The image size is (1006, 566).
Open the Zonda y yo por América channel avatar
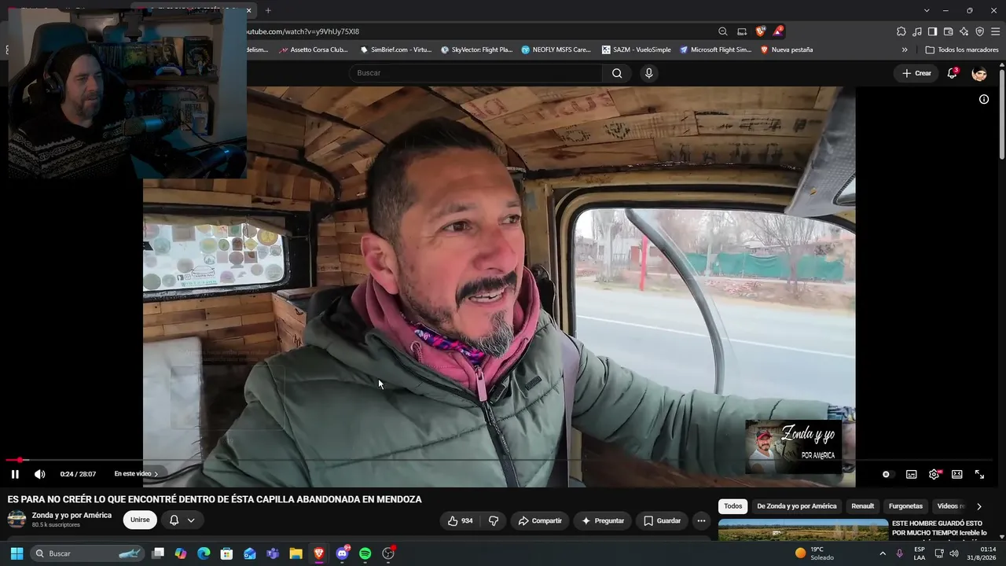(17, 520)
